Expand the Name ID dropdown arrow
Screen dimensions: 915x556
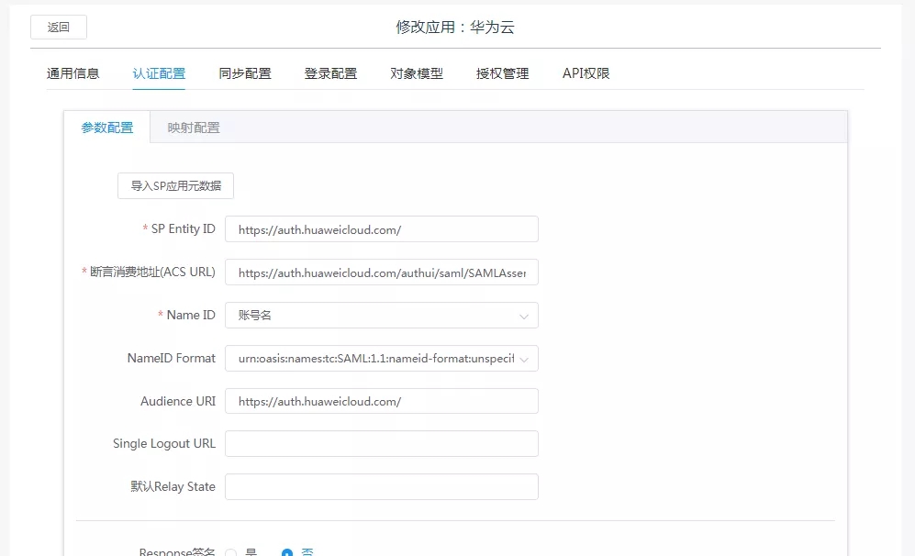coord(524,317)
